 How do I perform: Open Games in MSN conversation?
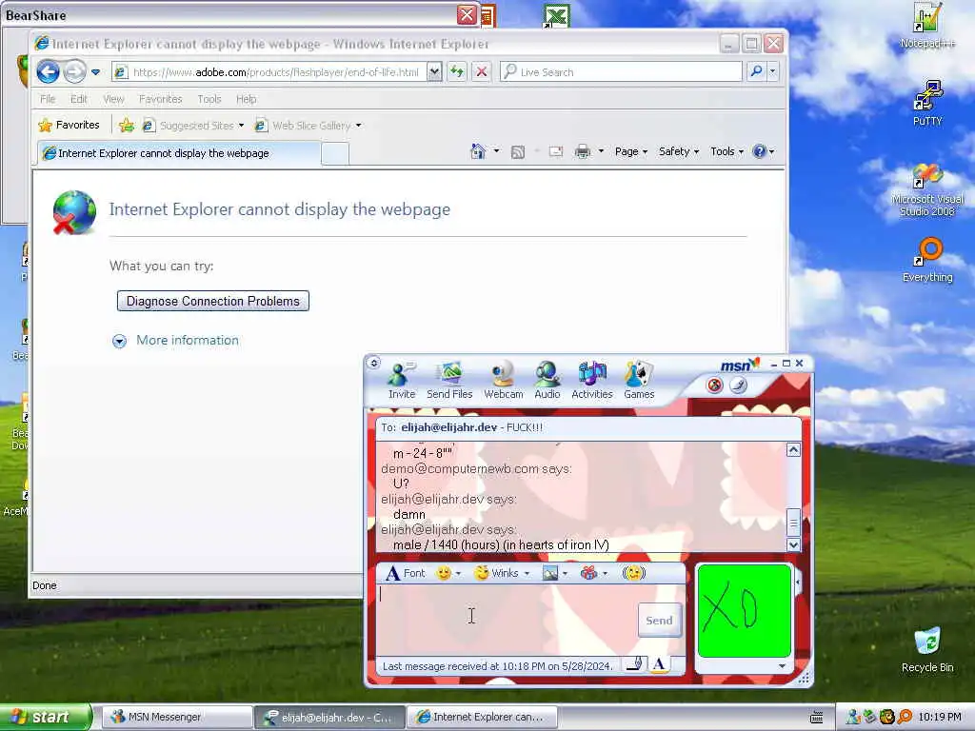pos(639,380)
